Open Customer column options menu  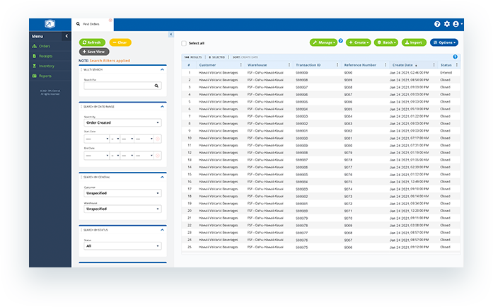click(240, 64)
